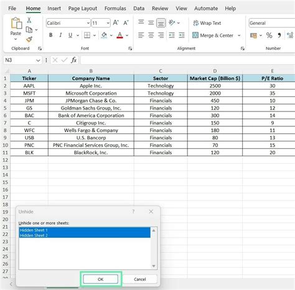
Task: Click increase decimal icon
Action: pyautogui.click(x=290, y=35)
